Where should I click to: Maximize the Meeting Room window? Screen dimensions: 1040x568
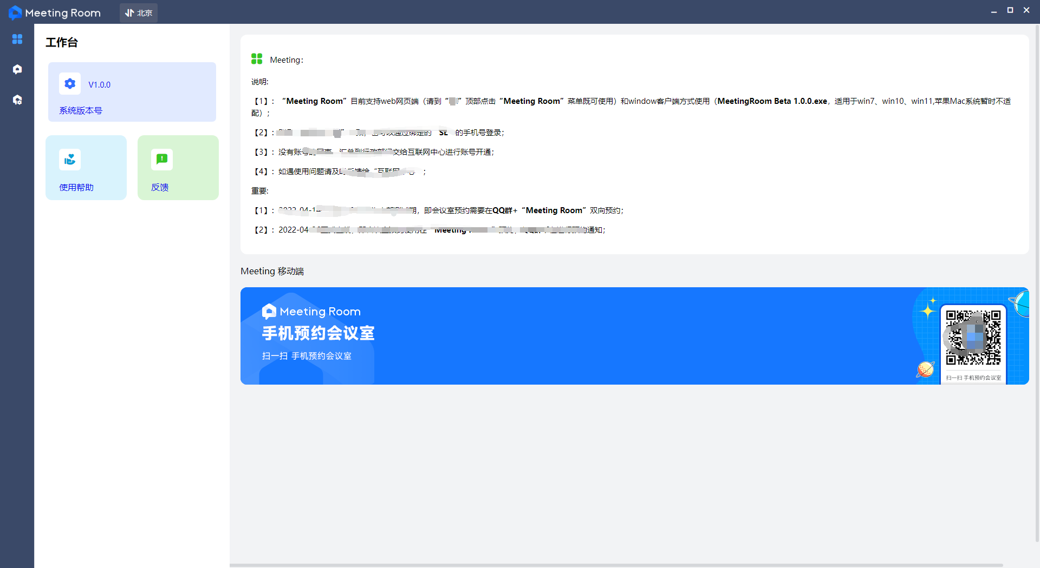click(1010, 10)
